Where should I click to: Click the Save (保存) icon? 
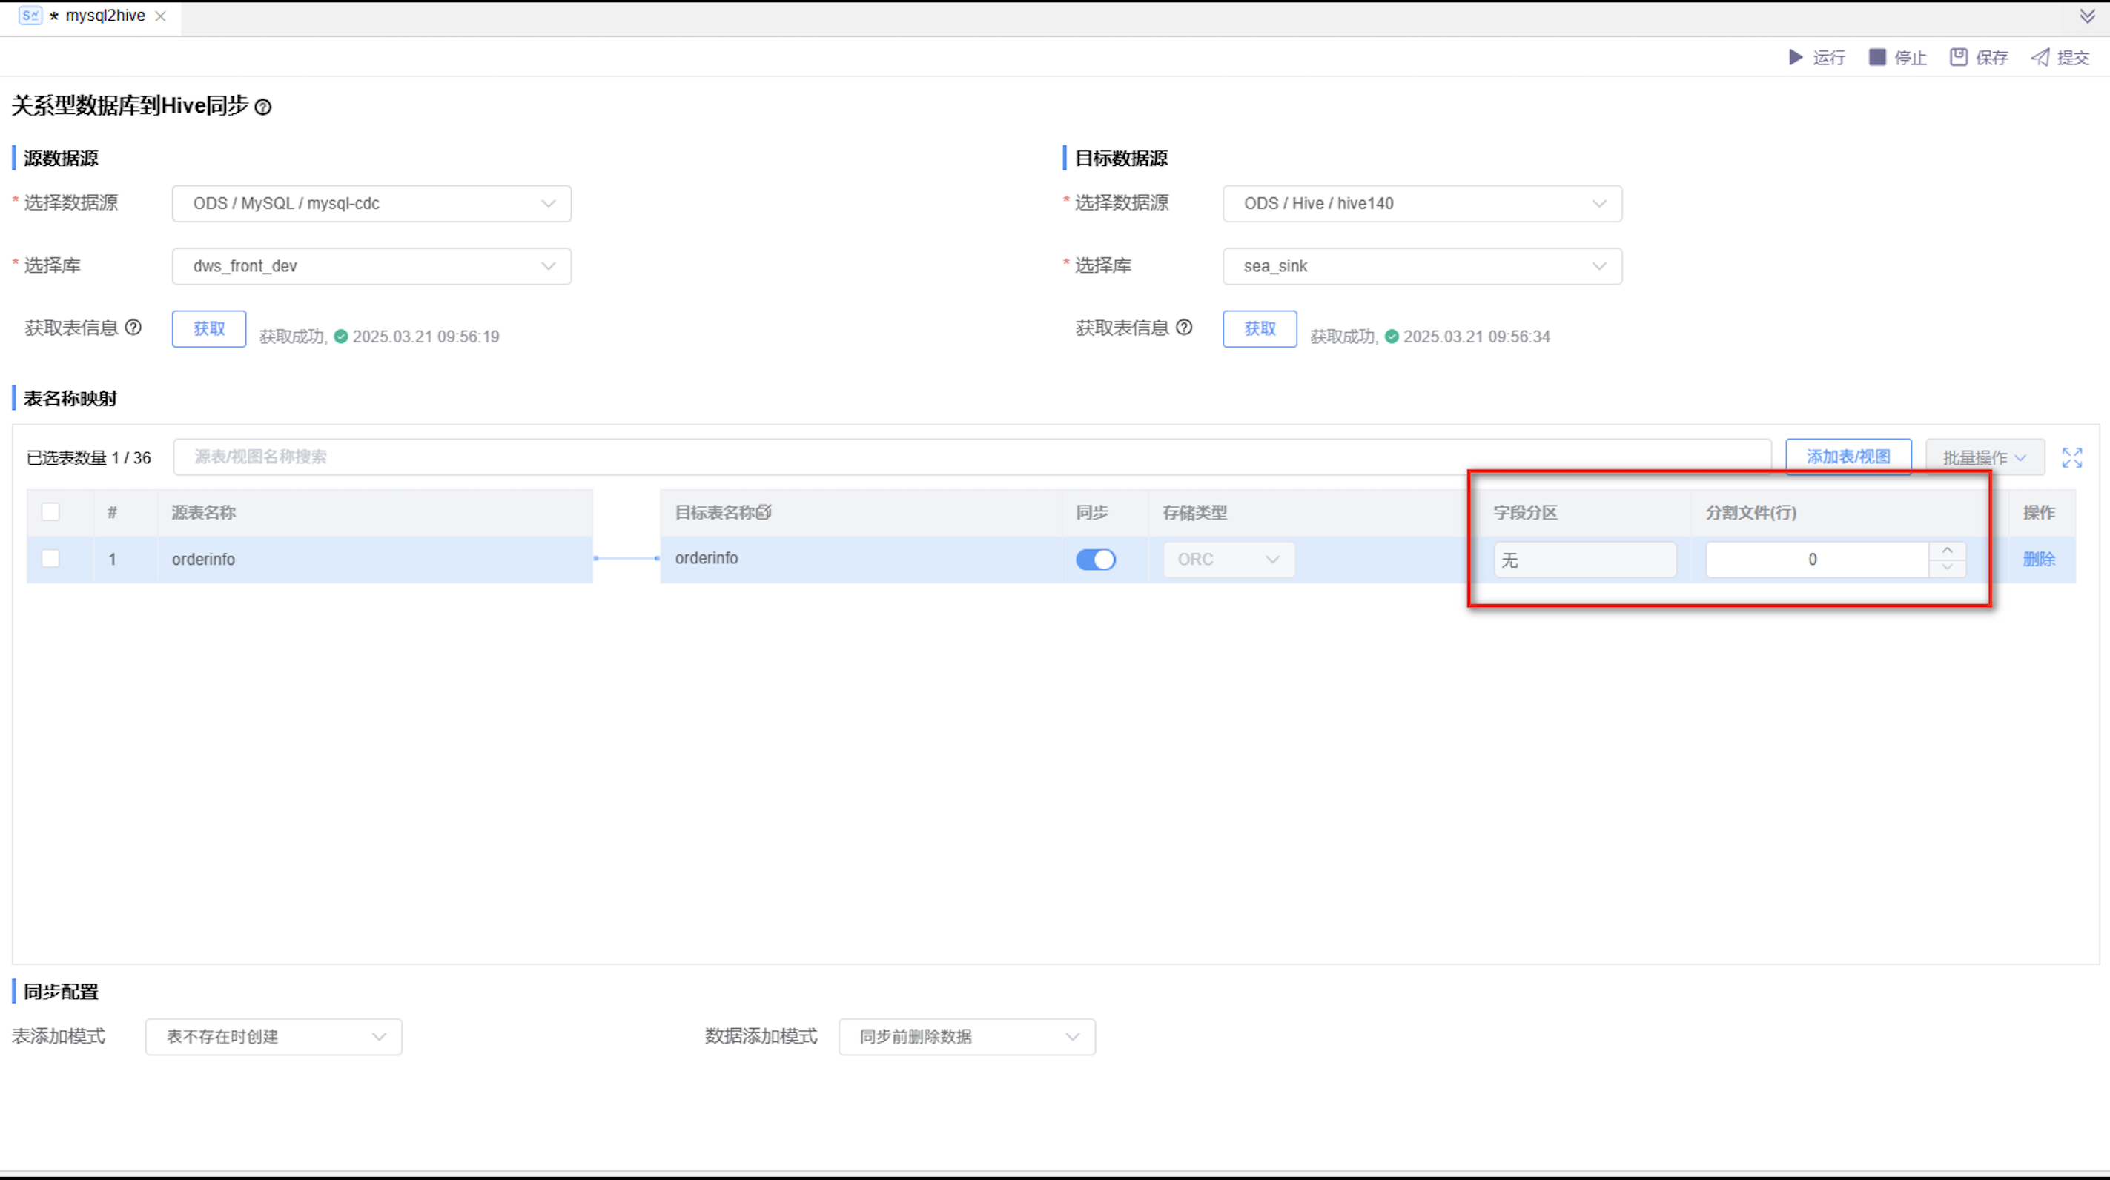tap(1958, 57)
